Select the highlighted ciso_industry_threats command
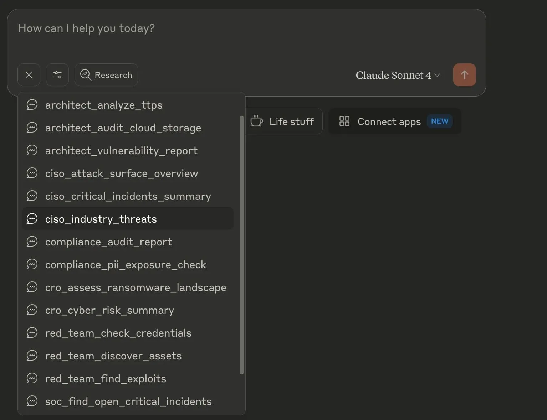 pos(101,219)
